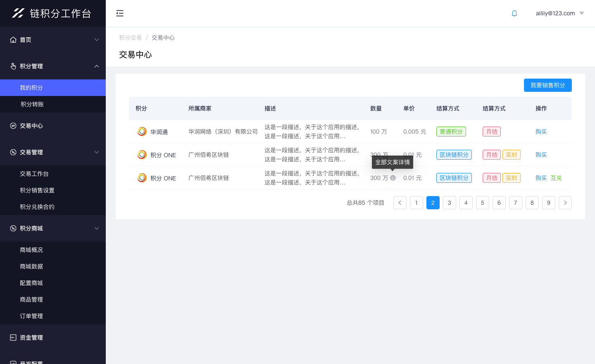Viewport: 595px width, 364px height.
Task: Click the 交易中心 sidebar icon
Action: click(13, 126)
